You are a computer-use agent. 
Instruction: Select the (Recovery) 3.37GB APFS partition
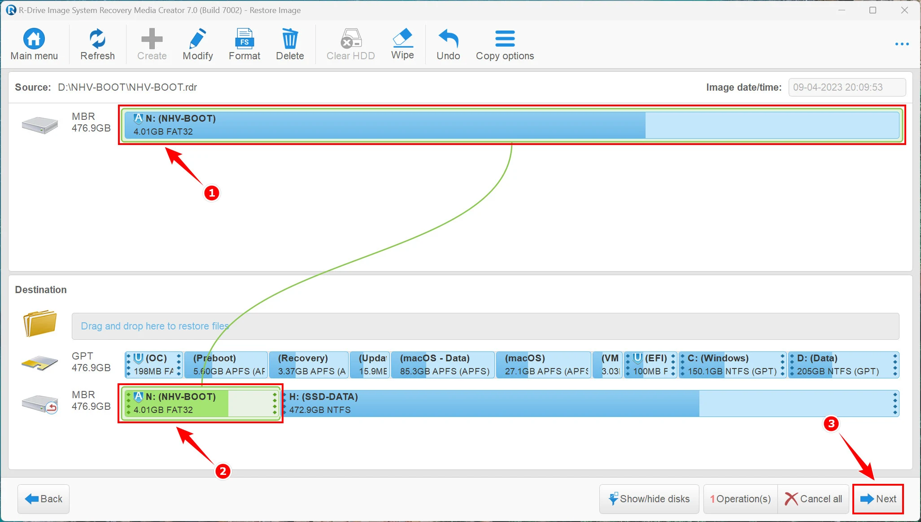pyautogui.click(x=309, y=365)
